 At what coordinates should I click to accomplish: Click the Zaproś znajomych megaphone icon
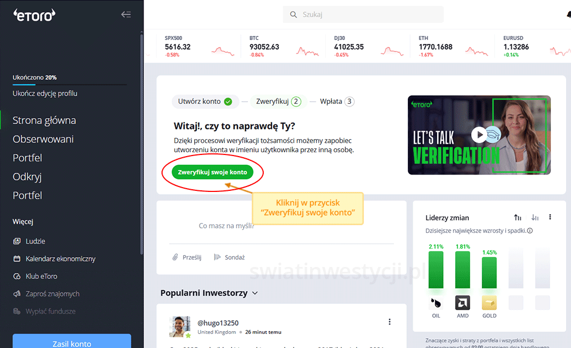pyautogui.click(x=17, y=294)
